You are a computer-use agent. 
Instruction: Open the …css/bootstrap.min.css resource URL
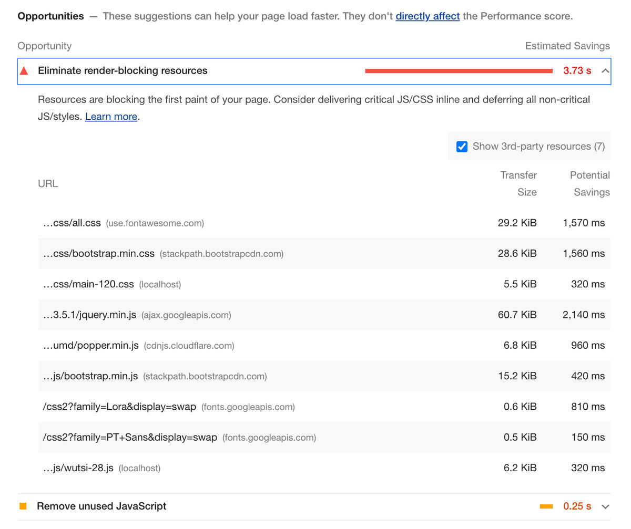99,254
